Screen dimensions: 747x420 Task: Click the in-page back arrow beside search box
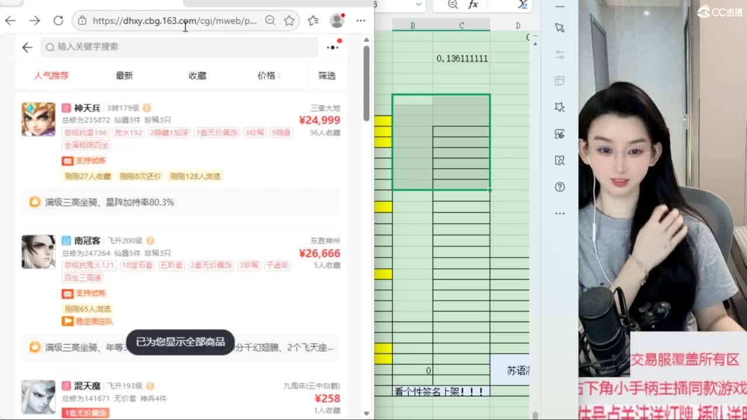(27, 47)
